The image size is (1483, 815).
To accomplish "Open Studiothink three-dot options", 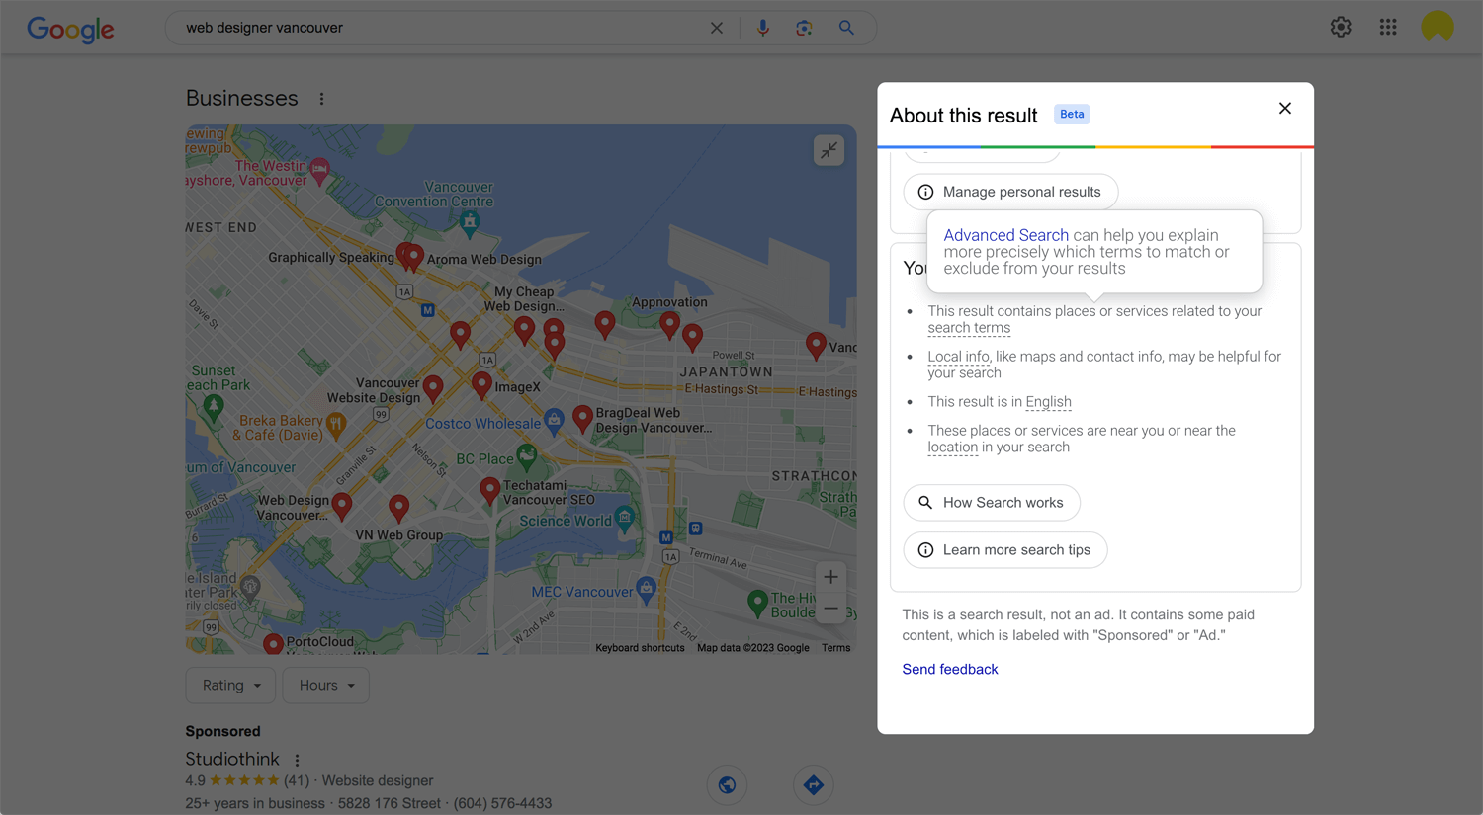I will coord(297,760).
